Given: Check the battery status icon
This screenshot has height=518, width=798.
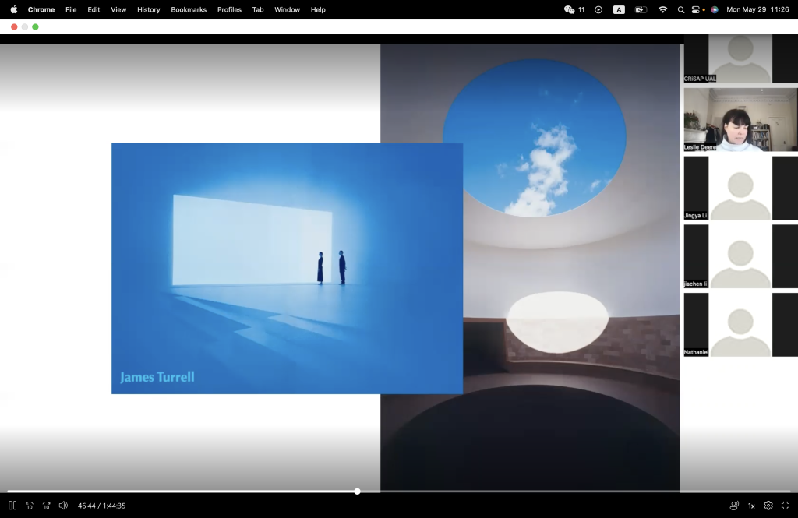Looking at the screenshot, I should [x=641, y=9].
